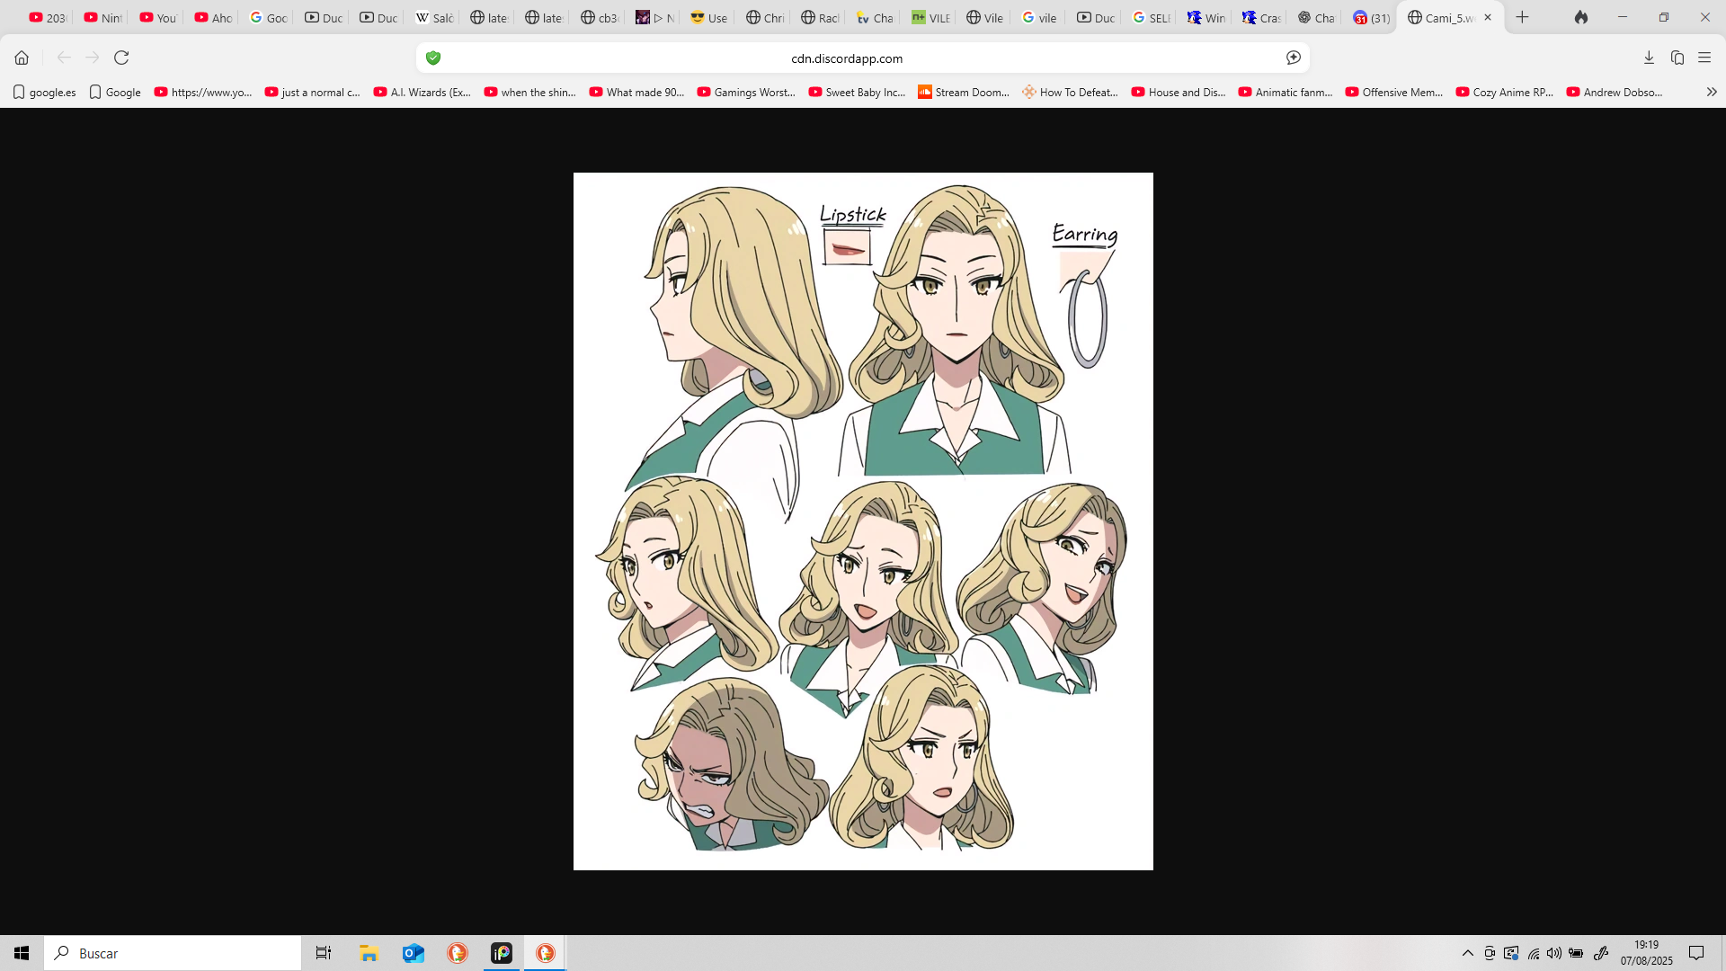1726x971 pixels.
Task: Click the green privacy shield icon
Action: tap(433, 58)
